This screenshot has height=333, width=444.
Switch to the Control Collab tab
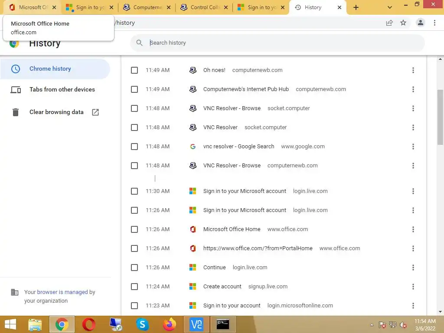pyautogui.click(x=204, y=7)
